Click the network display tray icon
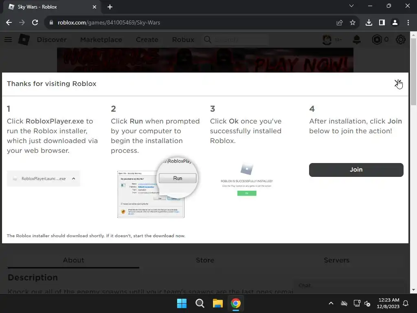 pyautogui.click(x=357, y=303)
